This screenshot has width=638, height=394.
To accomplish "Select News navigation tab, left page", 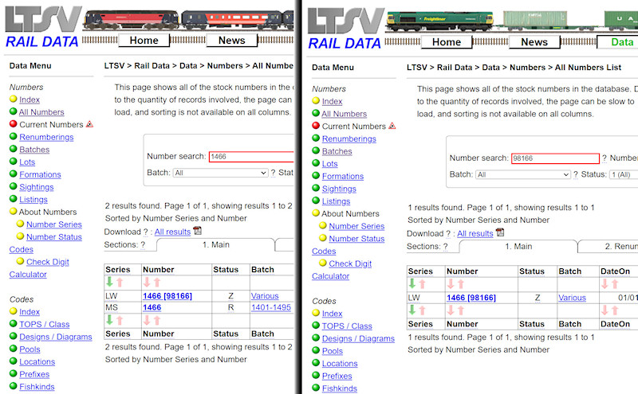I will [x=232, y=41].
